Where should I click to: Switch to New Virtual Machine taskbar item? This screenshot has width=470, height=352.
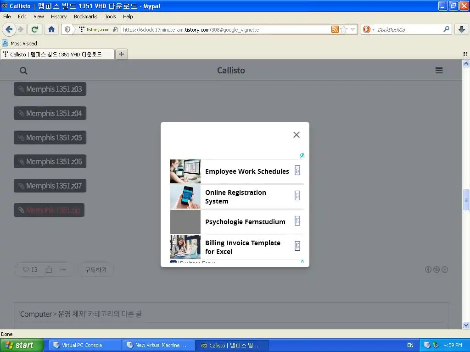point(158,345)
